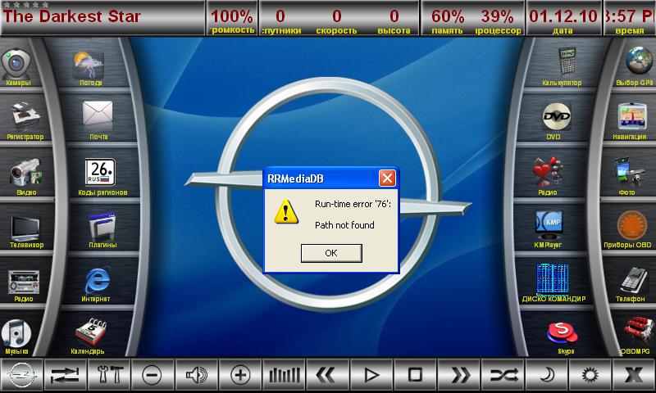656x393 pixels.
Task: Launch the Skype icon
Action: coord(562,333)
